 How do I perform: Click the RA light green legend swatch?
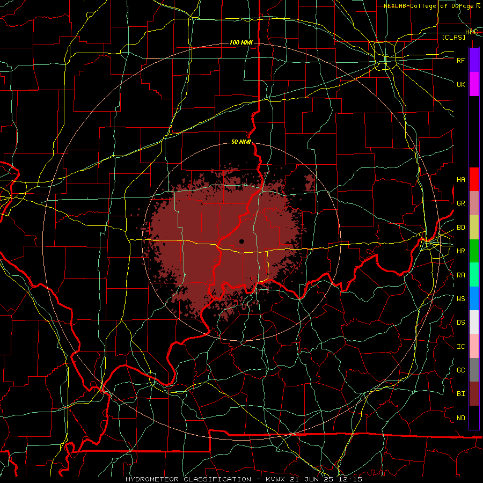(474, 275)
